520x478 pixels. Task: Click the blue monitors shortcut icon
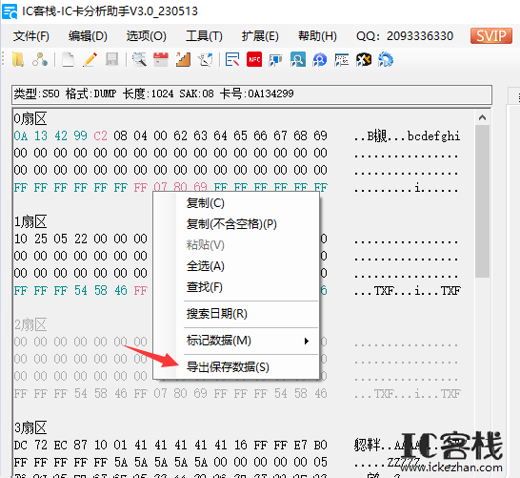pyautogui.click(x=276, y=60)
